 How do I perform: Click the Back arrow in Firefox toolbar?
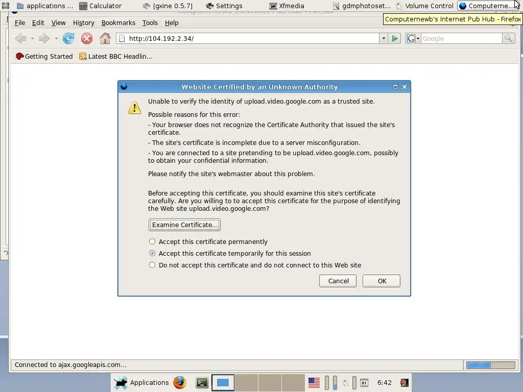(x=20, y=38)
